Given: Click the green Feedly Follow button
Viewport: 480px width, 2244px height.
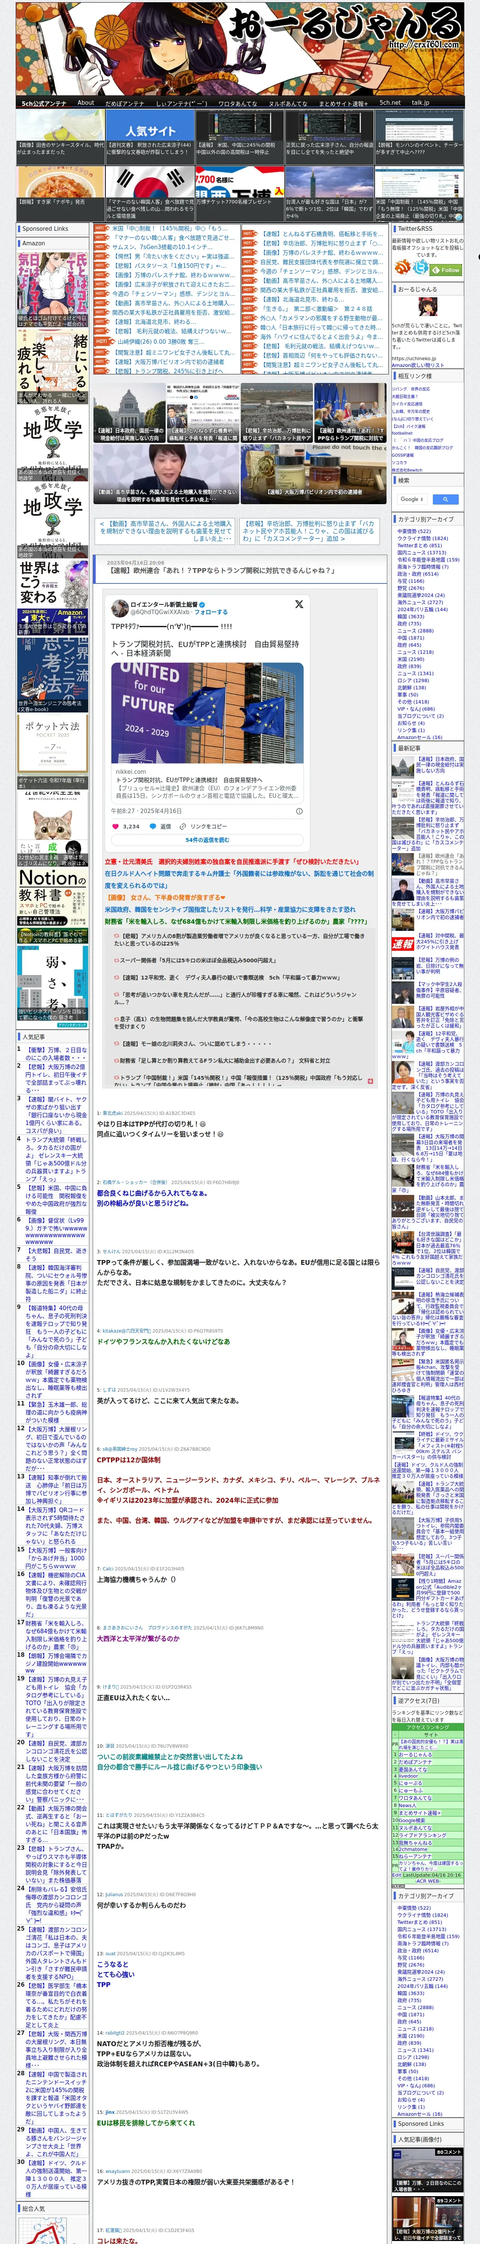Looking at the screenshot, I should point(446,270).
